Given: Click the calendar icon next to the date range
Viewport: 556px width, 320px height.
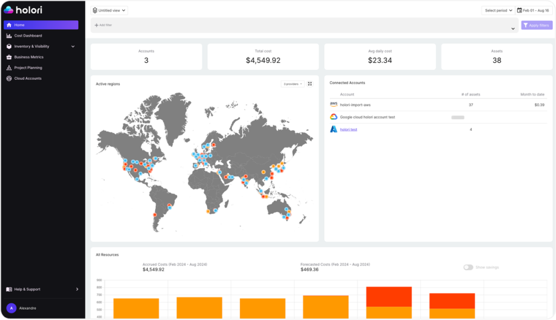Looking at the screenshot, I should [519, 10].
